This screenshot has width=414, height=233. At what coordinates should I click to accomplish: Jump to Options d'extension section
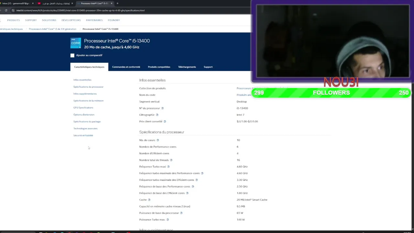84,115
